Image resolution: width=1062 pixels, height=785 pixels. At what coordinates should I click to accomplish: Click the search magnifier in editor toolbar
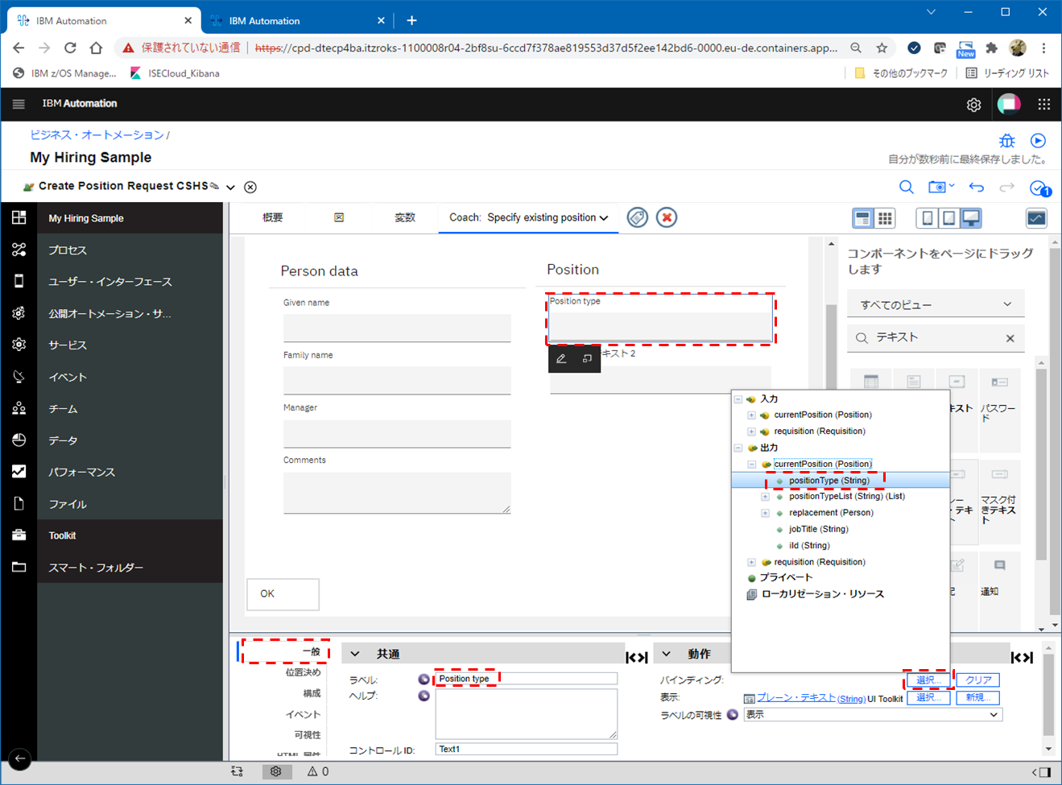tap(906, 187)
